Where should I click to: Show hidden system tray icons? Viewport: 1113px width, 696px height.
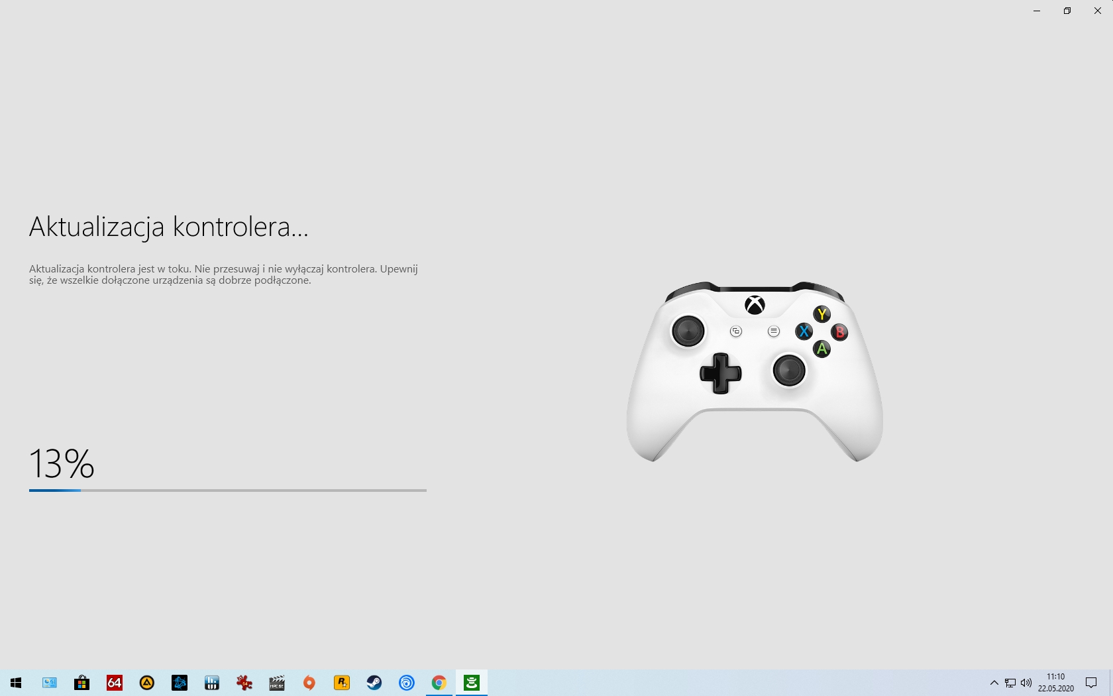(994, 683)
